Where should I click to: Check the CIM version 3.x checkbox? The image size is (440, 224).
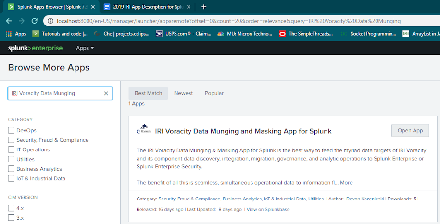tap(11, 218)
